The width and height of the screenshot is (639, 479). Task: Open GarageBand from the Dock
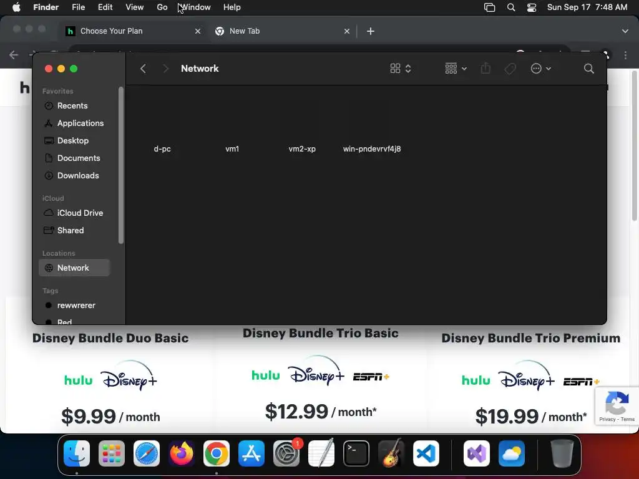(391, 453)
